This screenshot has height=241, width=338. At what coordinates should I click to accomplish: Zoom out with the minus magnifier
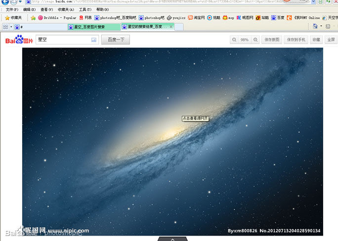(x=234, y=40)
